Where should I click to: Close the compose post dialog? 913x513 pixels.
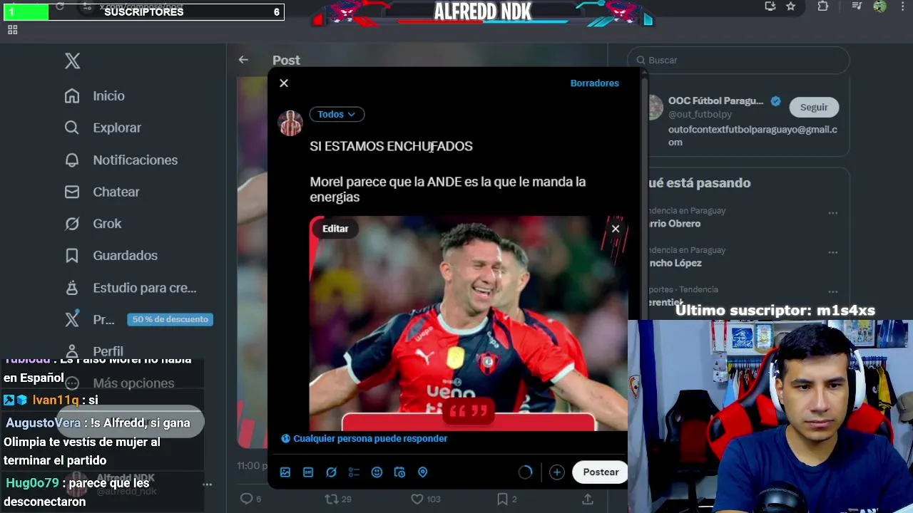pyautogui.click(x=284, y=83)
